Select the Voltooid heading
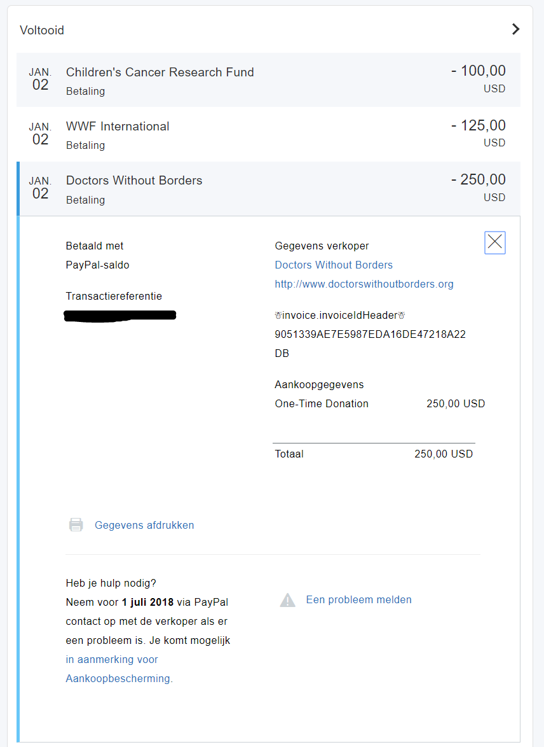 [x=42, y=30]
